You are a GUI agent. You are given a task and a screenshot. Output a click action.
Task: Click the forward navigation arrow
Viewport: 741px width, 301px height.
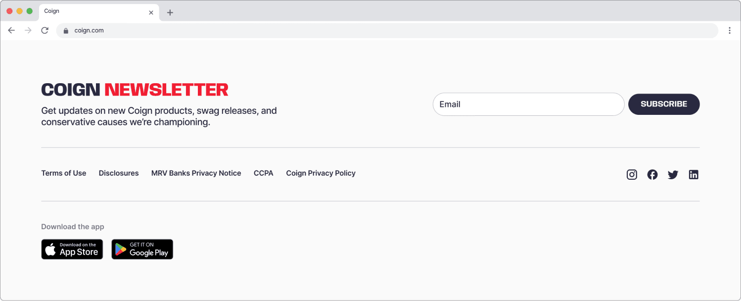28,30
